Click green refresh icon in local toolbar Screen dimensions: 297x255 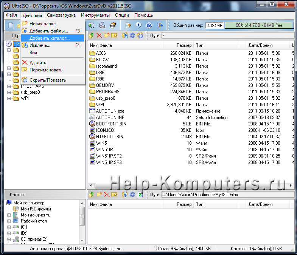click(x=140, y=195)
